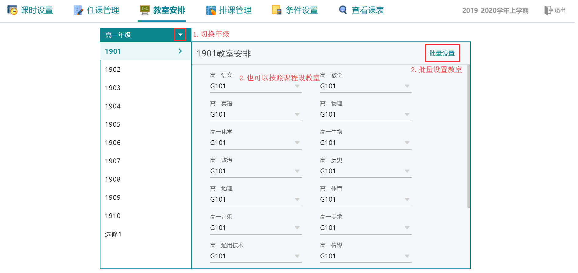The height and width of the screenshot is (273, 578).
Task: Open the 高一音乐 classroom dropdown
Action: tap(256, 228)
